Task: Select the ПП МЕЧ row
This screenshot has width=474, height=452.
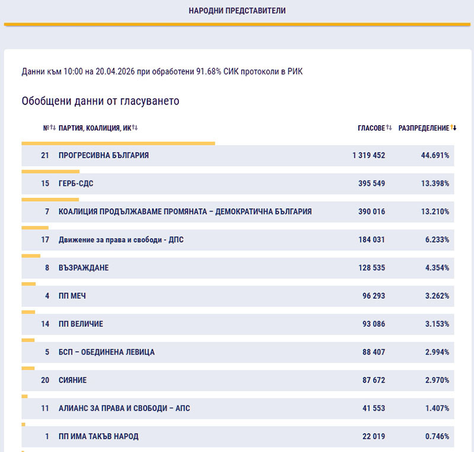Action: click(x=72, y=296)
